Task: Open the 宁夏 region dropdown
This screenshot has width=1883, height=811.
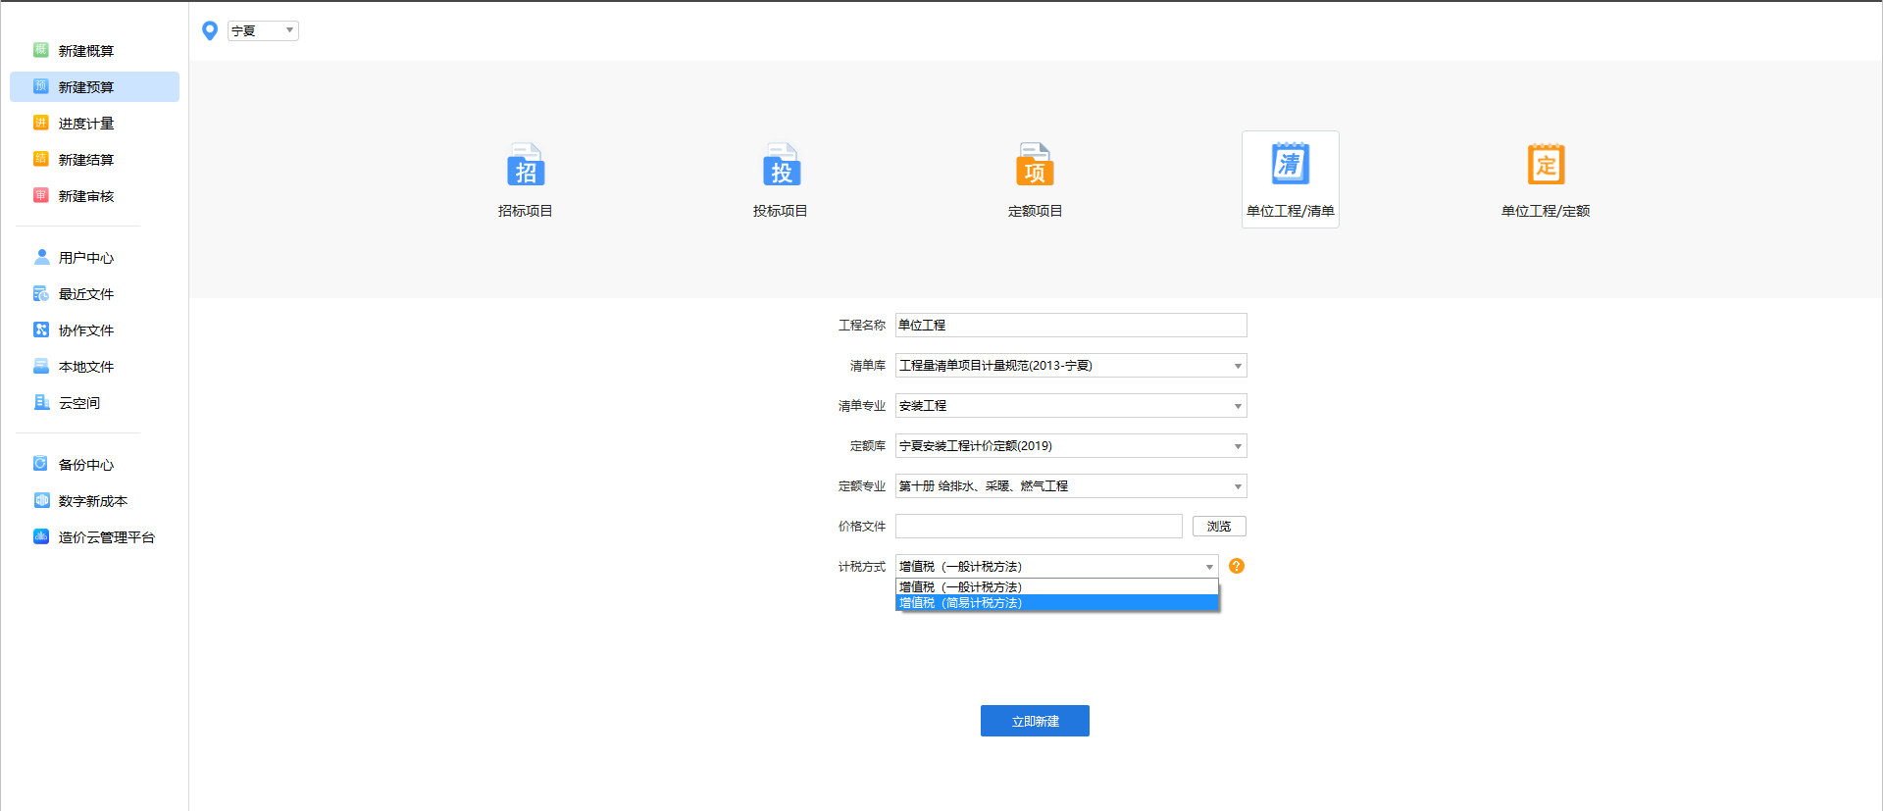Action: (263, 30)
